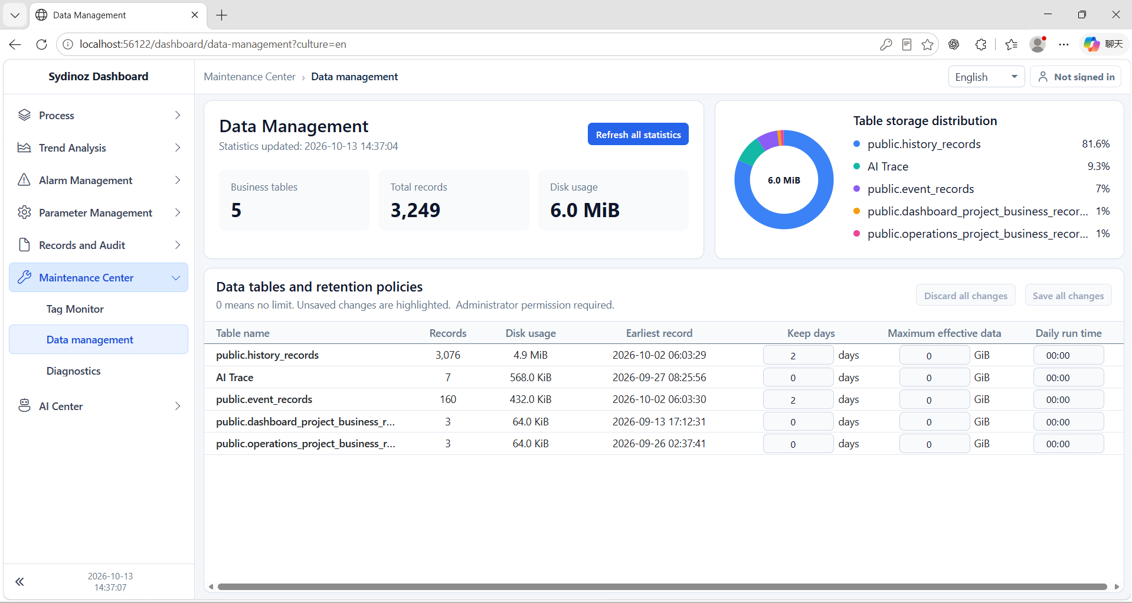
Task: Click the Alarm Management warning triangle icon
Action: tap(24, 180)
